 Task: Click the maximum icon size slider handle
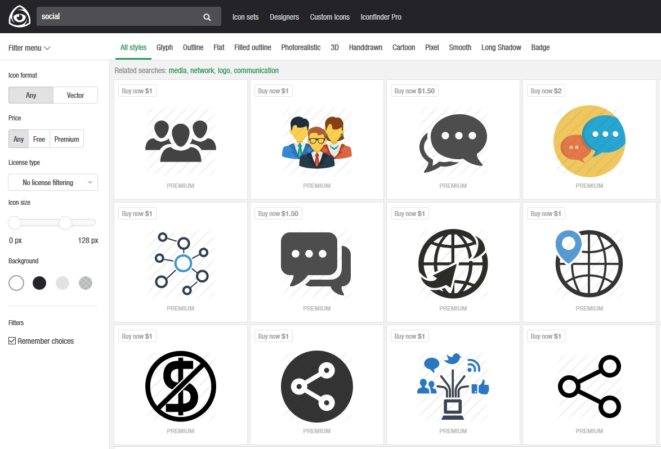(65, 222)
